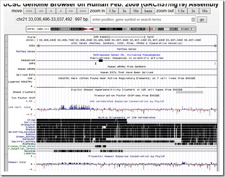The image size is (225, 177).
Task: Click the icon inside the search field
Action: coord(193,20)
